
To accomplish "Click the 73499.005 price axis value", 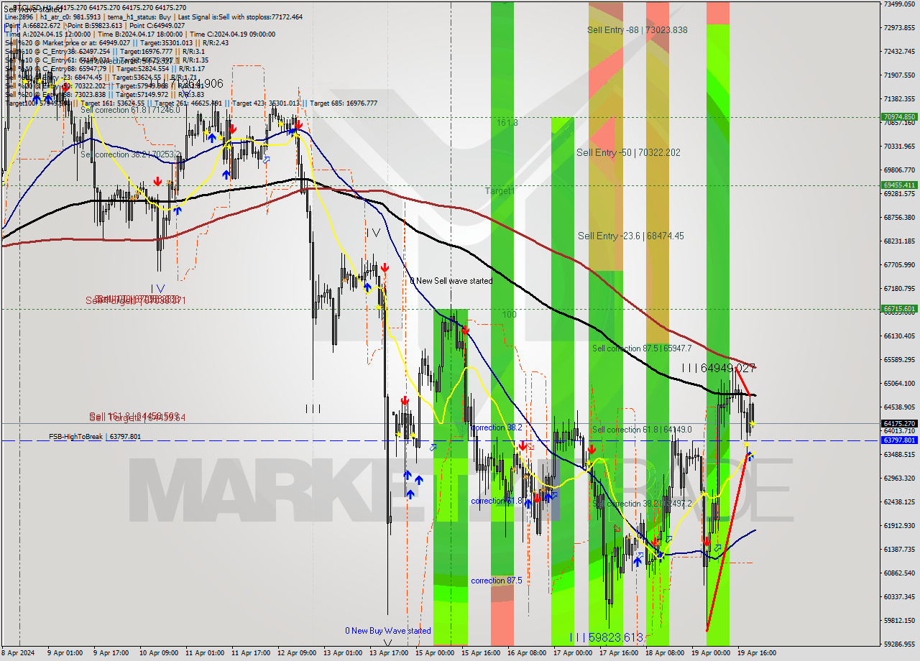I will pyautogui.click(x=898, y=4).
